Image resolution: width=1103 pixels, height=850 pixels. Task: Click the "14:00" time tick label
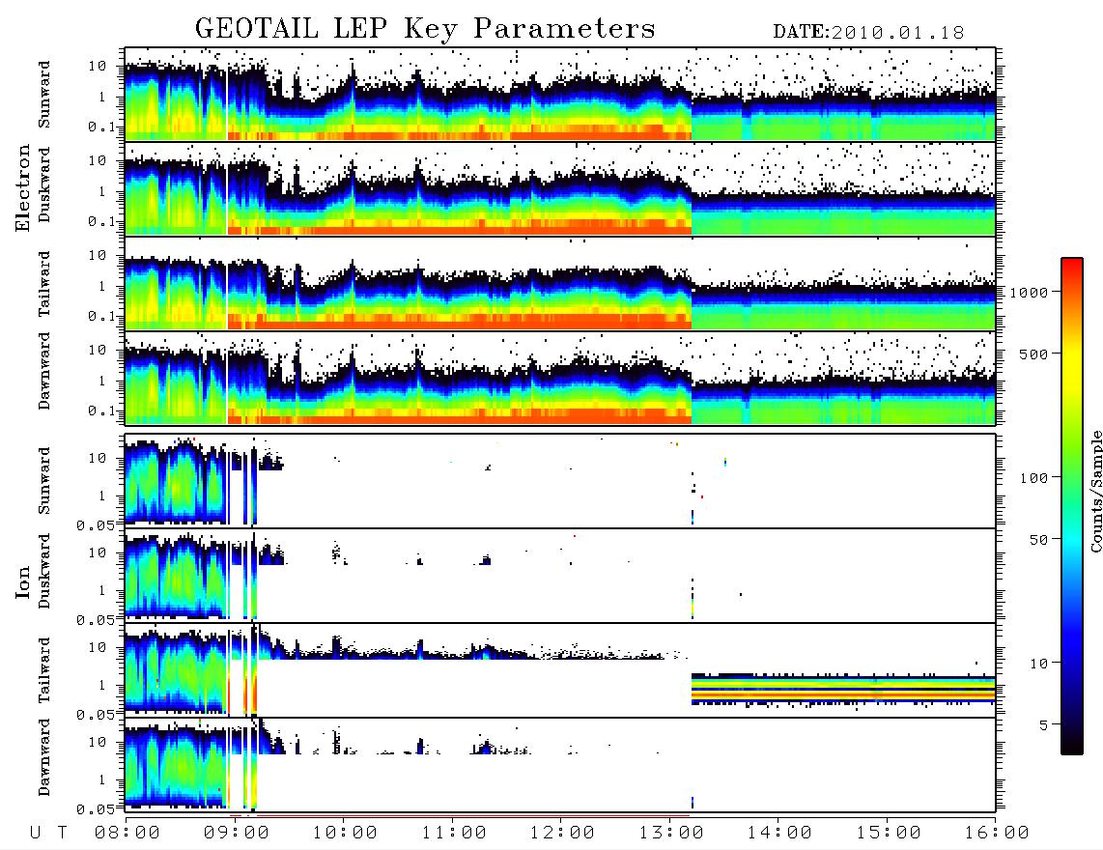click(779, 834)
